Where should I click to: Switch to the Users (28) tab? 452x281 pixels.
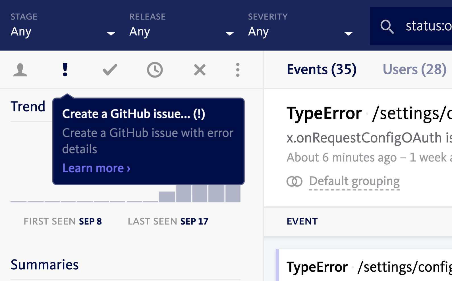[414, 69]
